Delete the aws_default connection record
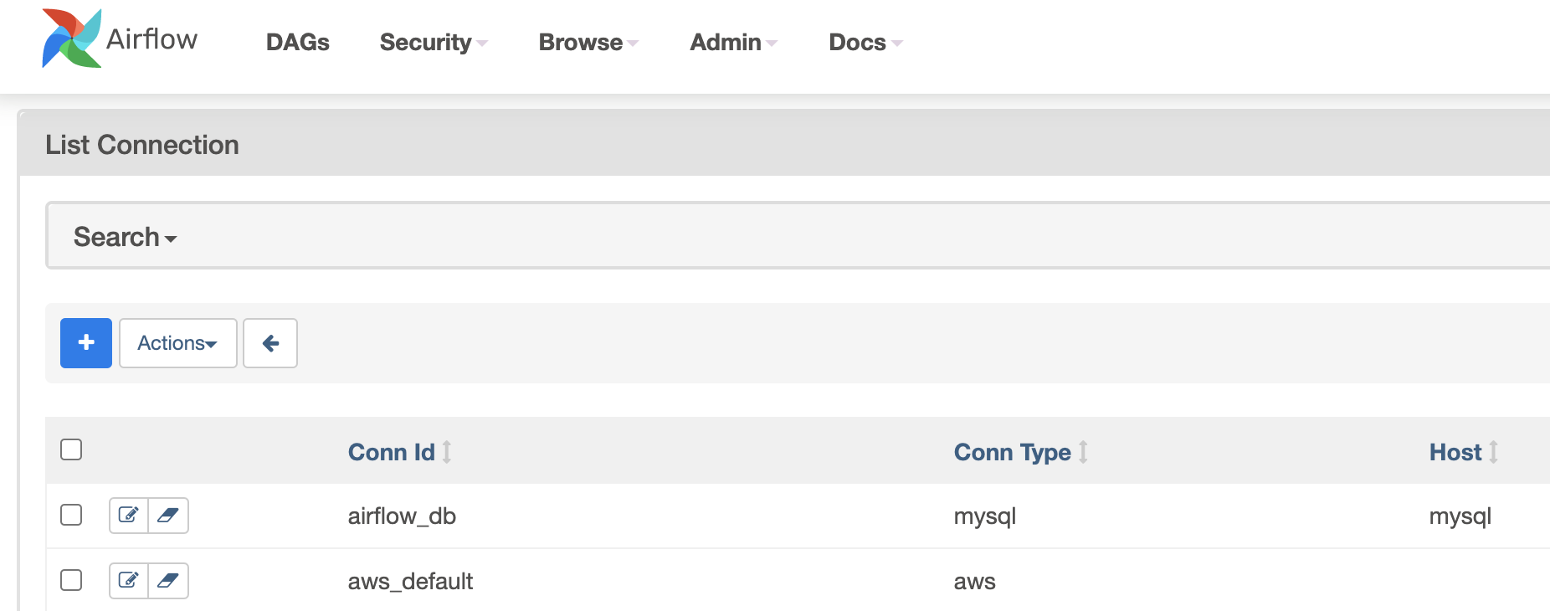 pos(168,581)
